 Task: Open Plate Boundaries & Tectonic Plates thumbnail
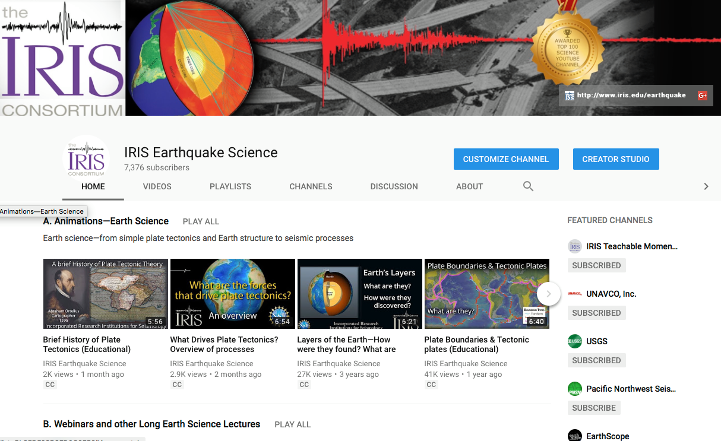tap(487, 294)
